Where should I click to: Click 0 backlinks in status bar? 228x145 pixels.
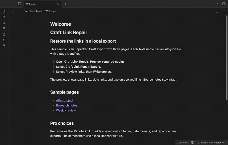click(x=183, y=142)
